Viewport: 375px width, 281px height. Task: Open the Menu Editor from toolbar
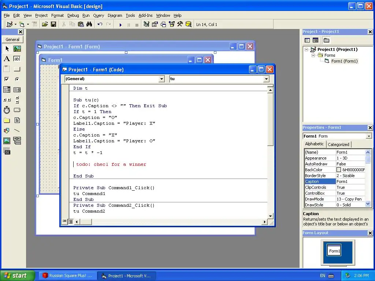(x=35, y=25)
